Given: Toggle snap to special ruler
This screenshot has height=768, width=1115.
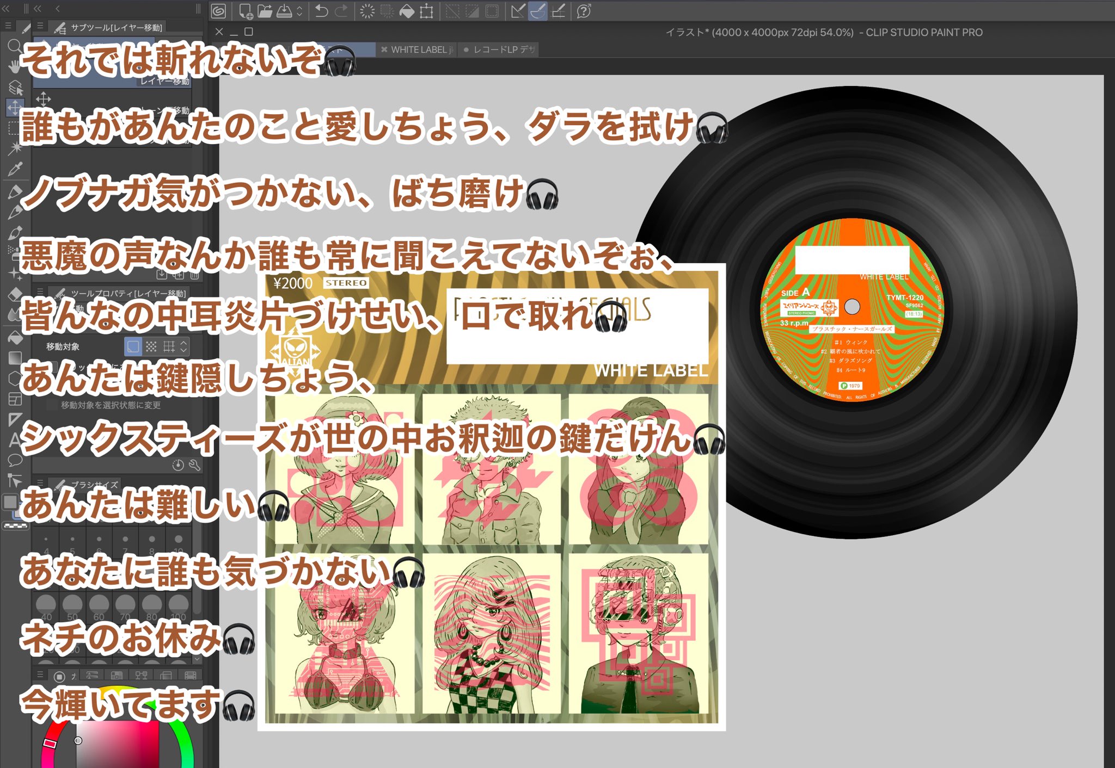Looking at the screenshot, I should click(538, 11).
